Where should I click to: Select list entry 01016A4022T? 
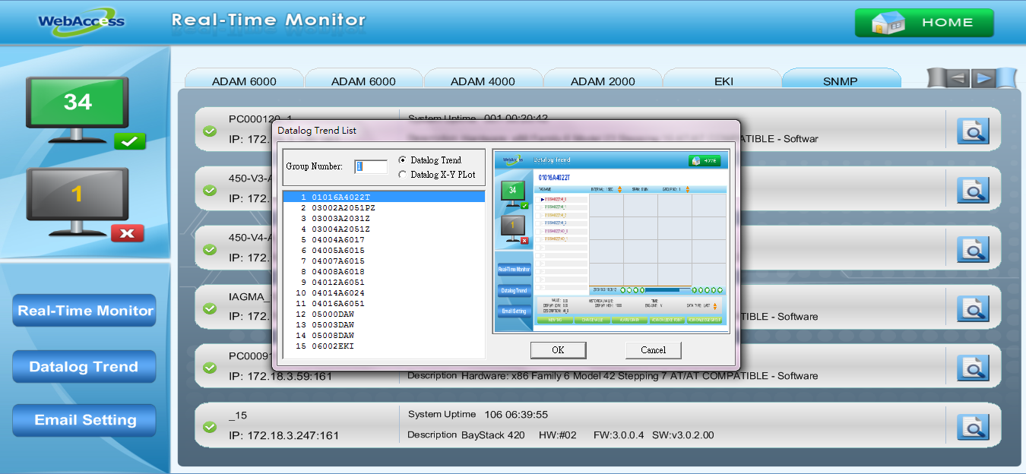[x=384, y=197]
